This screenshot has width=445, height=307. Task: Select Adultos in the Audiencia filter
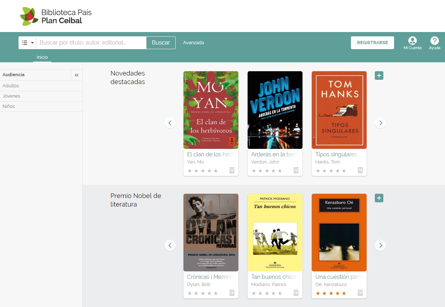[11, 86]
